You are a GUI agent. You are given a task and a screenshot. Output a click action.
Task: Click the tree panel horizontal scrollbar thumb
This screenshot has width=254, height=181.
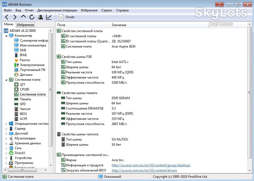pos(22,170)
